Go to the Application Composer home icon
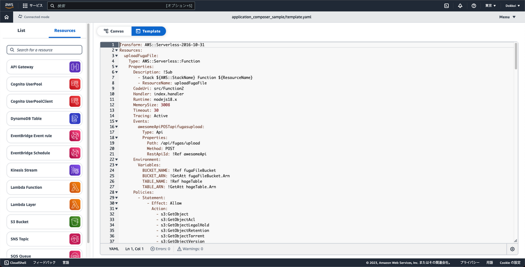Viewport: 525px width, 267px height. (x=6, y=17)
